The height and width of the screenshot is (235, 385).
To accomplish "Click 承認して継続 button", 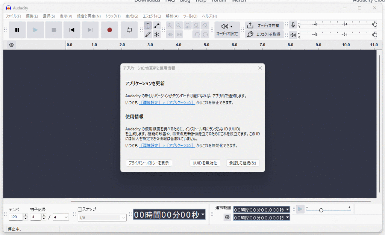I will [243, 163].
